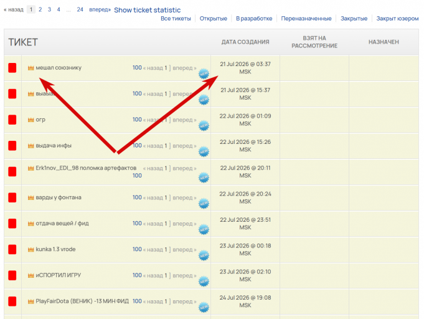Click NEW badge in 'выдача инфы' row
The width and height of the screenshot is (424, 319).
[x=204, y=151]
